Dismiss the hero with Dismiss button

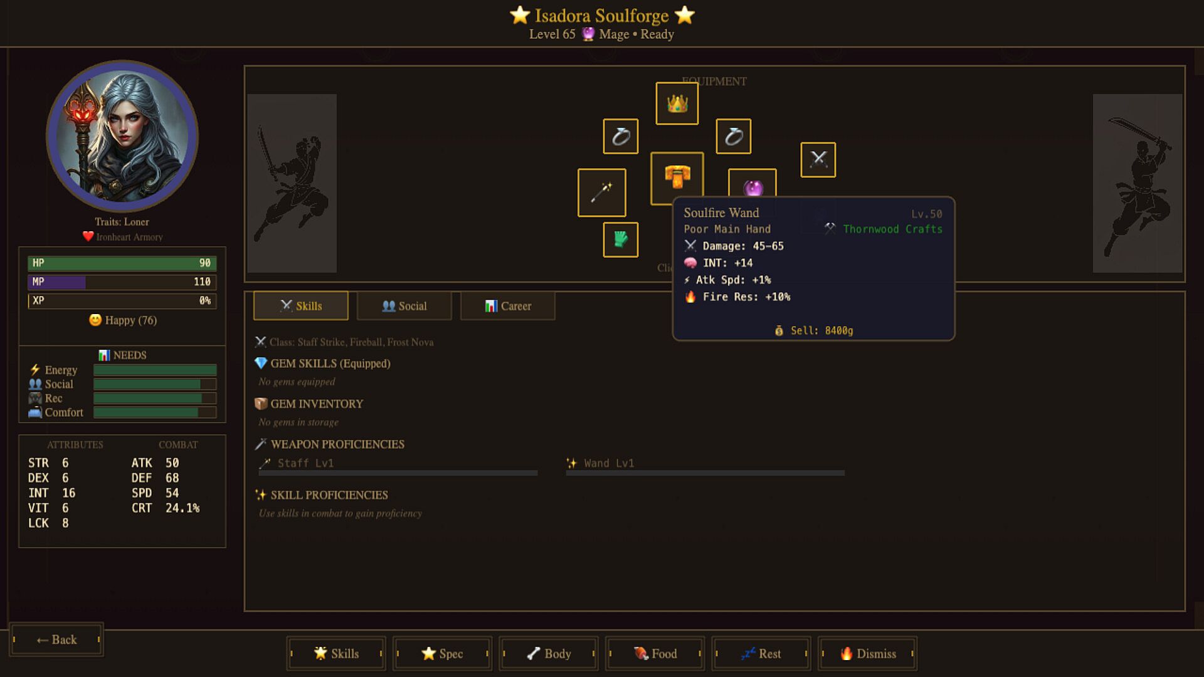[867, 654]
